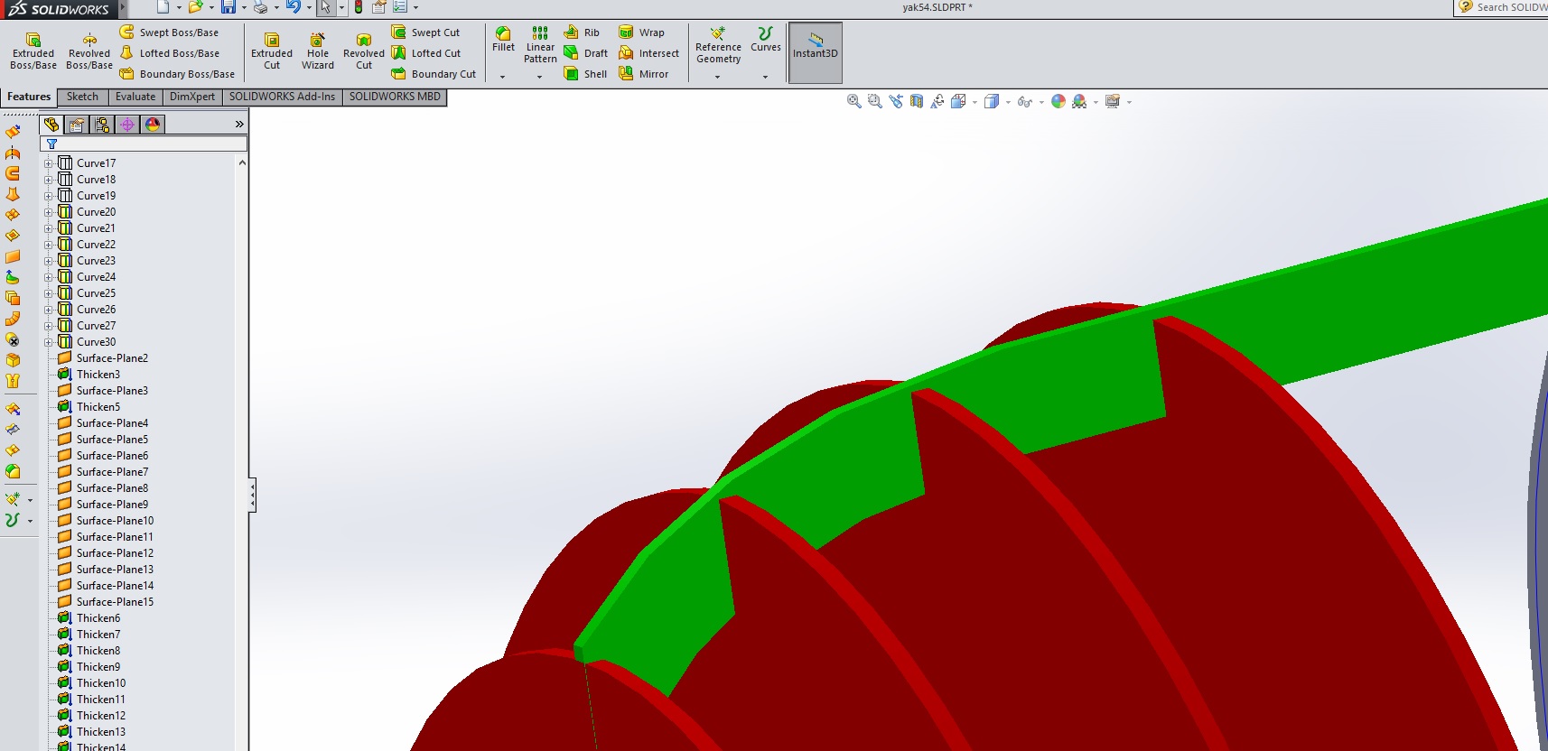Click the Undo icon
The image size is (1548, 751).
[x=293, y=7]
